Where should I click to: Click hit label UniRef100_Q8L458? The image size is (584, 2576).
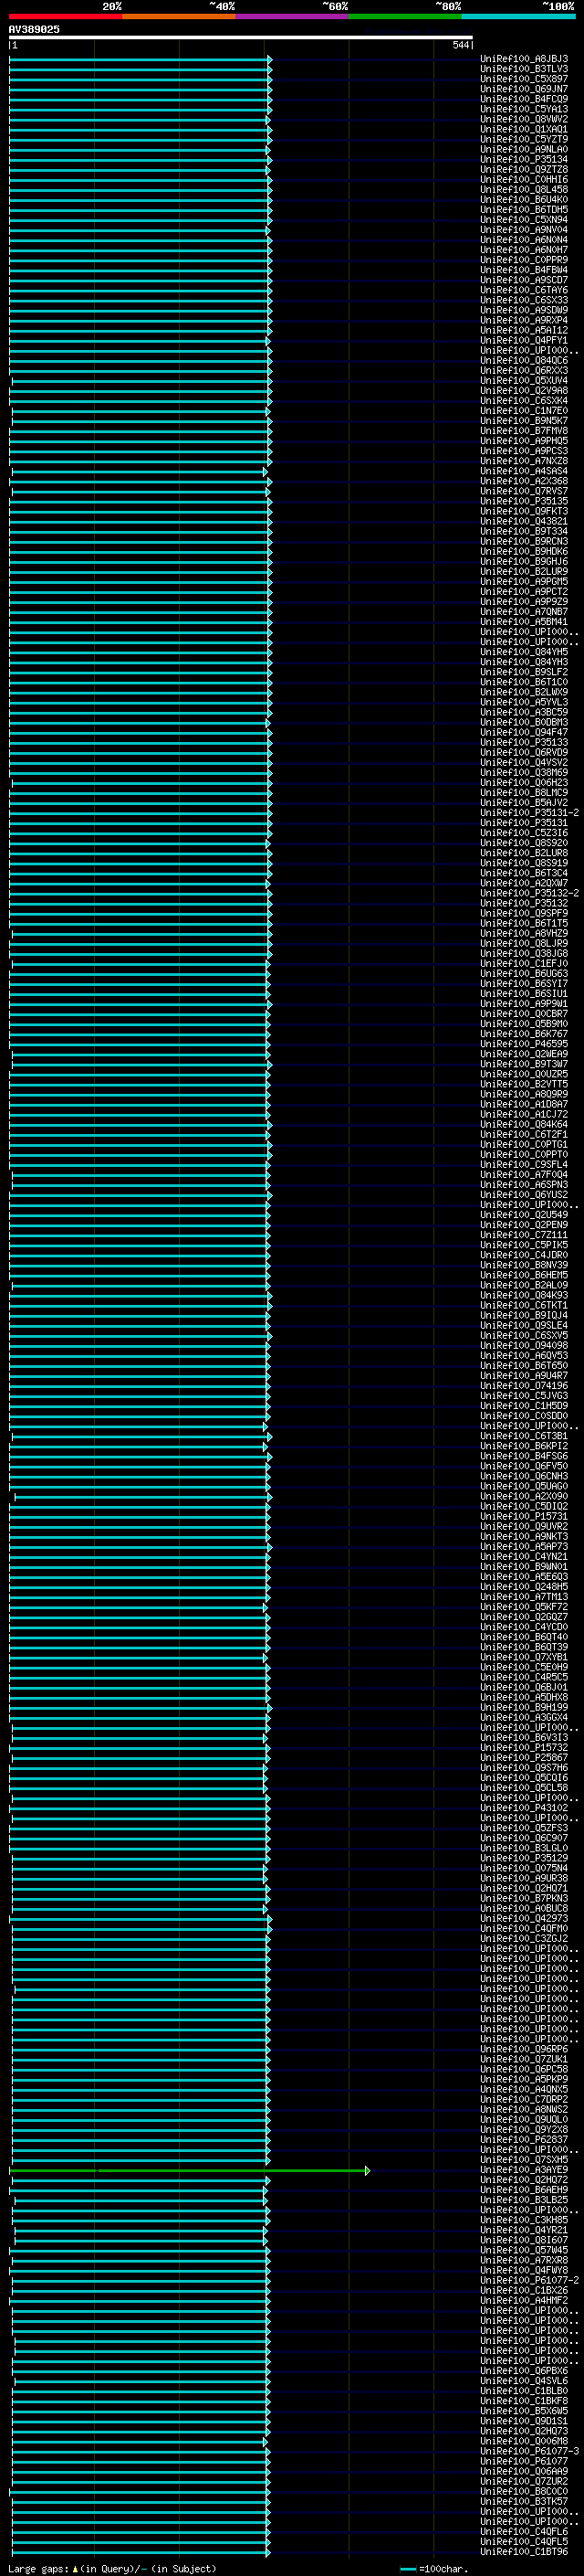(523, 189)
